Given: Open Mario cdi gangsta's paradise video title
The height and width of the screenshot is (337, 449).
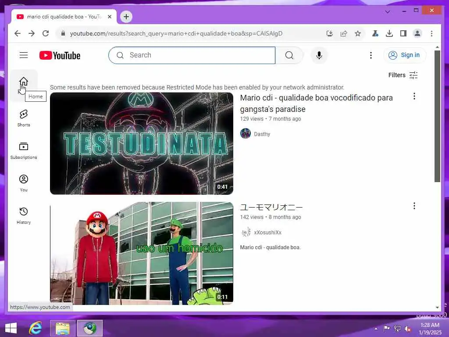Looking at the screenshot, I should point(317,103).
